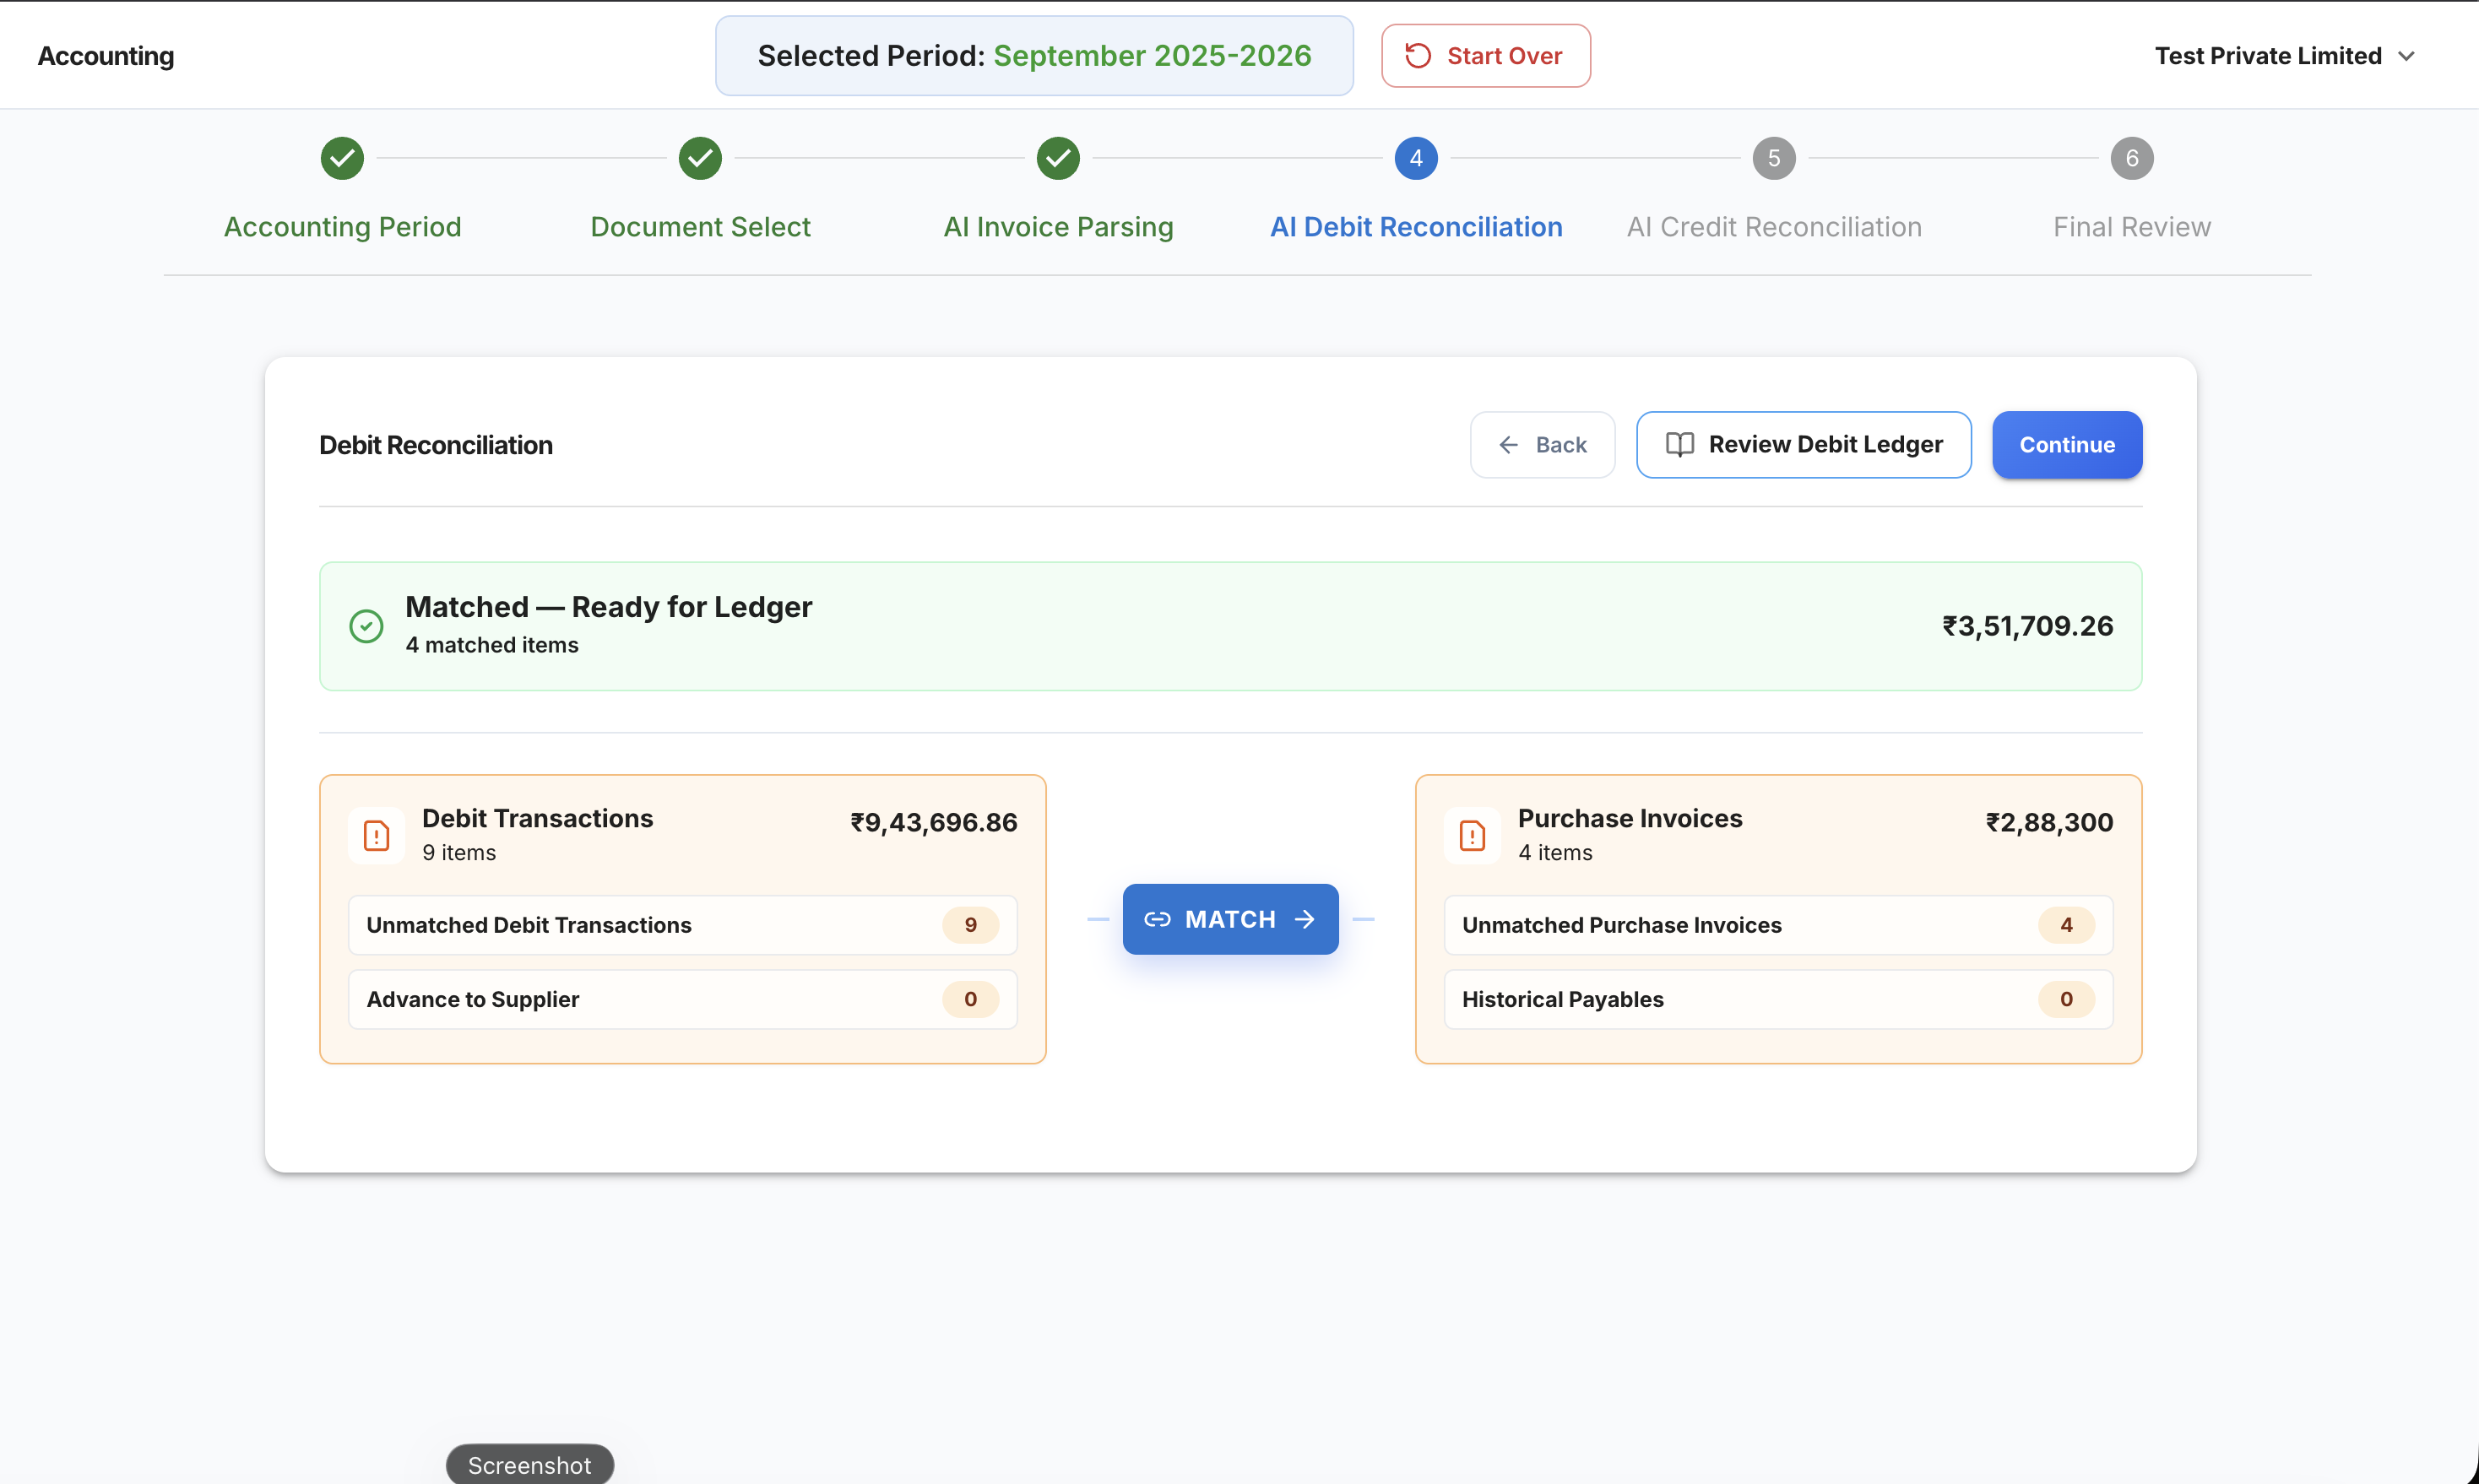
Task: Click the Back button
Action: (x=1543, y=445)
